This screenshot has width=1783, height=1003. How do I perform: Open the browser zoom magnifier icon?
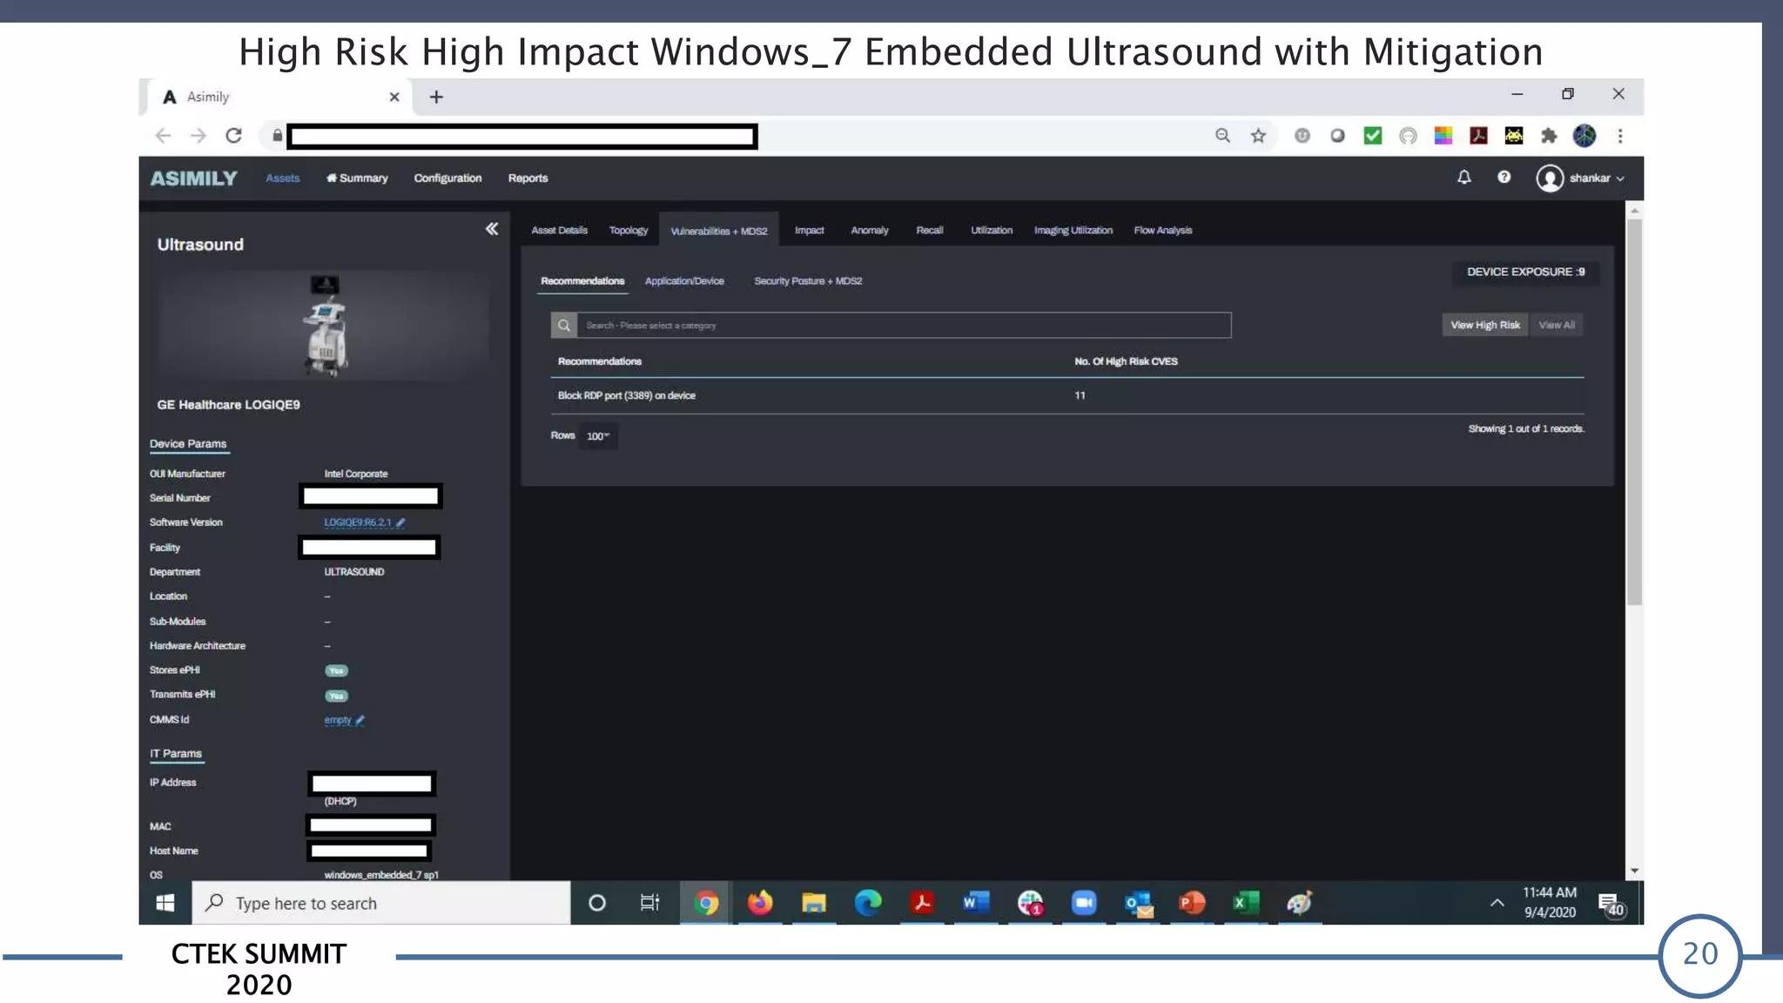pyautogui.click(x=1223, y=136)
